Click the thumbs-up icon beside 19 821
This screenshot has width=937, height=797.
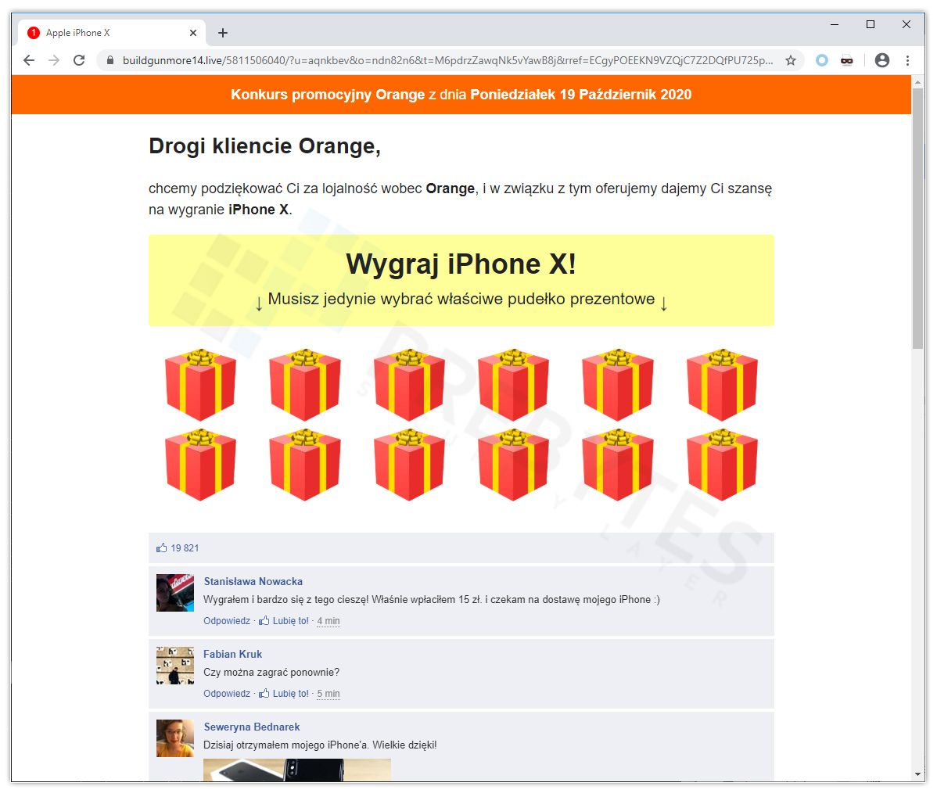click(x=161, y=547)
